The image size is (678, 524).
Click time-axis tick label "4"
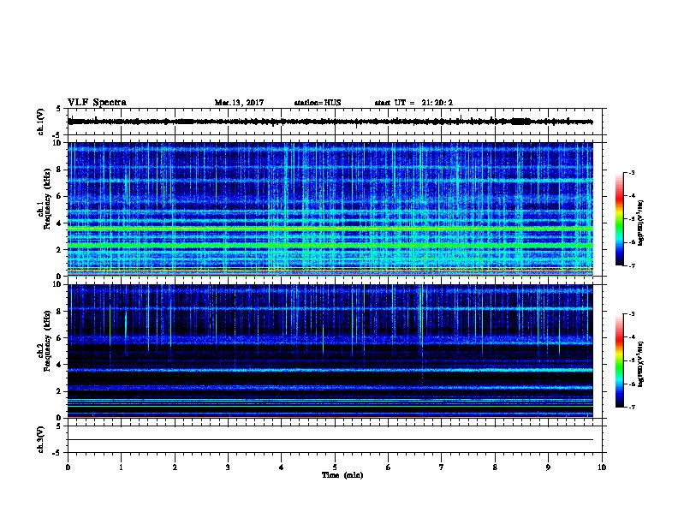[x=282, y=467]
